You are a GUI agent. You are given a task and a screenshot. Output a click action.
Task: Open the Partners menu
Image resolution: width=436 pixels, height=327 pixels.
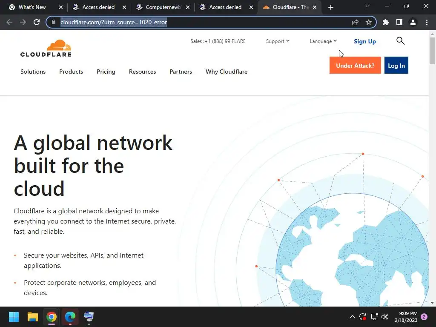tap(181, 72)
